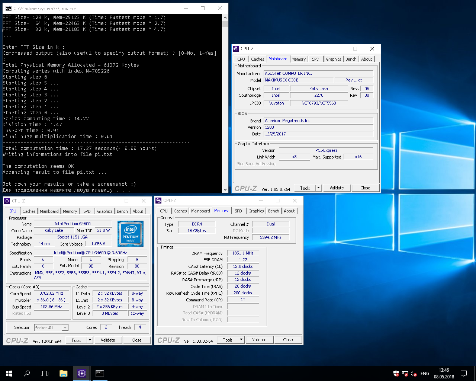Click Validate in Memory window
This screenshot has width=476, height=381.
259,340
